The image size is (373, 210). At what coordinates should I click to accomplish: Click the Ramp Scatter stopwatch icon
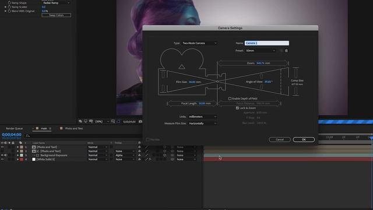(x=9, y=7)
